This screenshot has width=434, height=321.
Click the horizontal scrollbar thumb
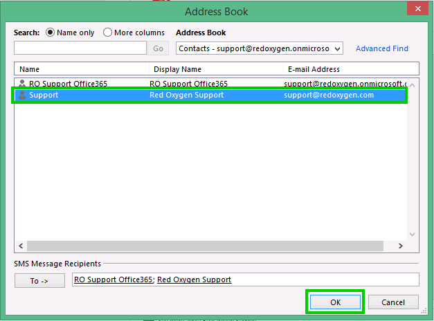pyautogui.click(x=205, y=246)
